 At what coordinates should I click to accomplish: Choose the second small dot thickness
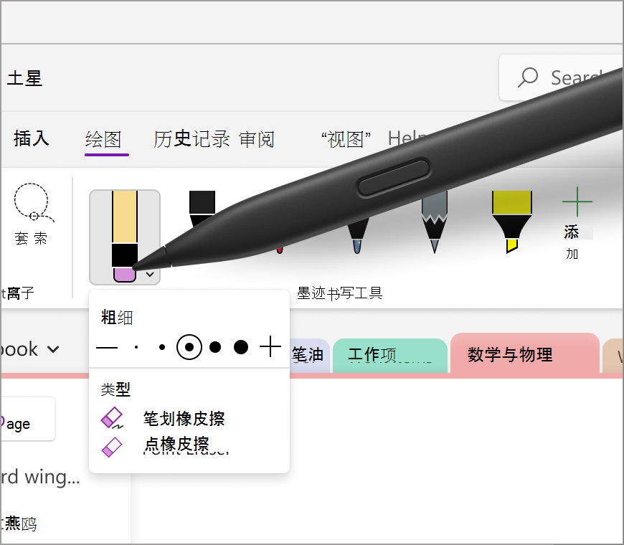[162, 347]
